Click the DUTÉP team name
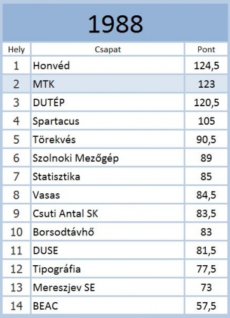The width and height of the screenshot is (230, 318). coord(49,102)
